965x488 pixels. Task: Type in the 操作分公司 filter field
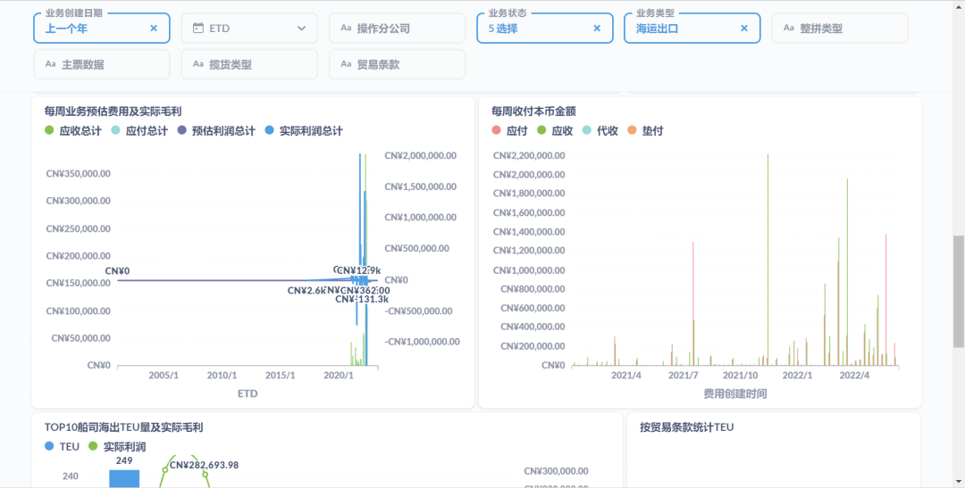[x=397, y=29]
